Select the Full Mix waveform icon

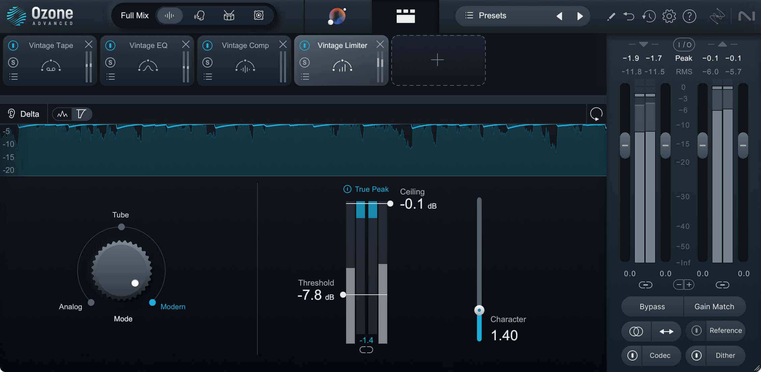(x=169, y=16)
